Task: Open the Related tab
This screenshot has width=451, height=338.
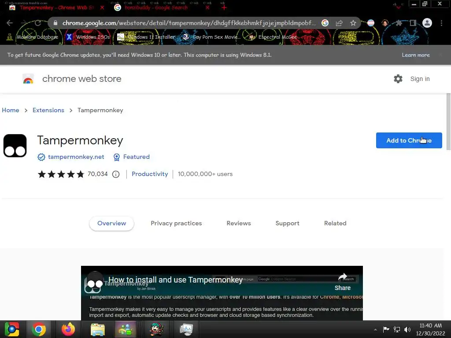Action: tap(335, 223)
